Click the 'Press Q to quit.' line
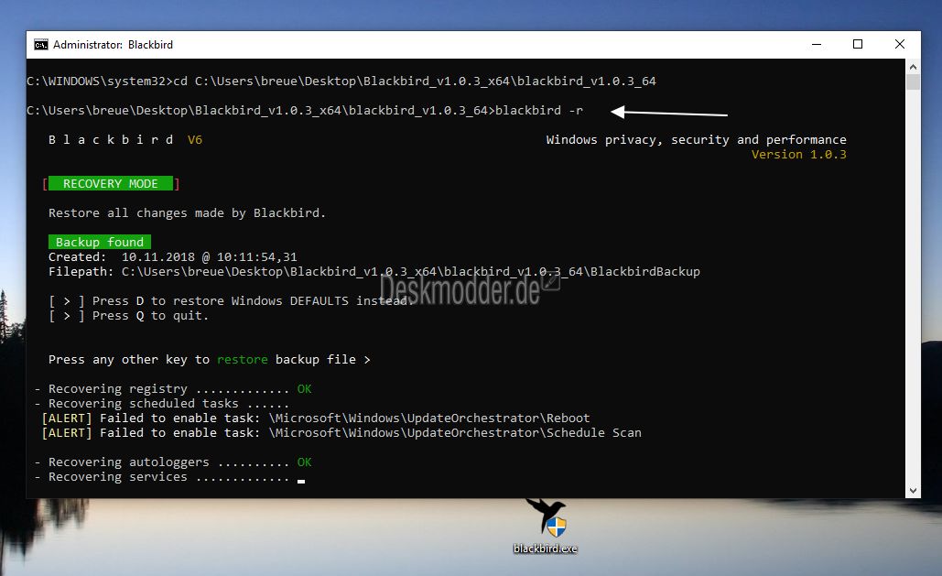 128,316
